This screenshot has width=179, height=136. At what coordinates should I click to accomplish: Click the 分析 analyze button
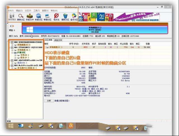pos(49,101)
